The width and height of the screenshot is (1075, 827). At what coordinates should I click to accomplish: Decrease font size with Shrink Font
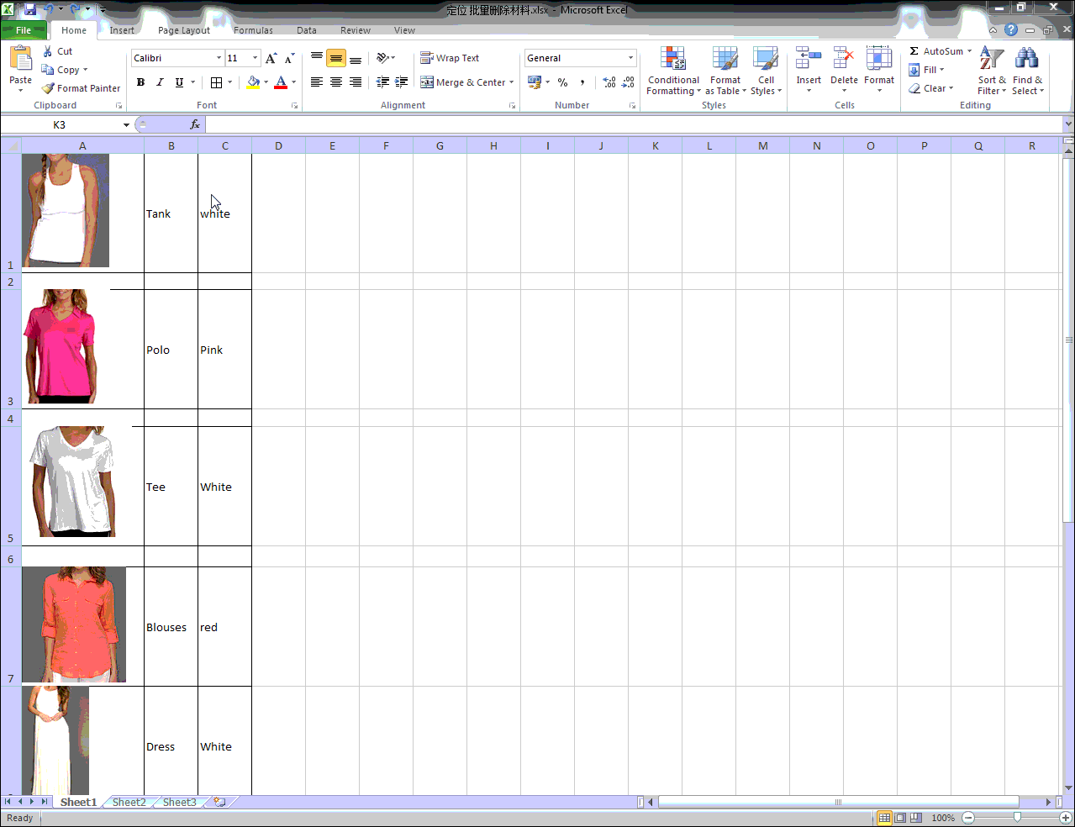click(289, 58)
